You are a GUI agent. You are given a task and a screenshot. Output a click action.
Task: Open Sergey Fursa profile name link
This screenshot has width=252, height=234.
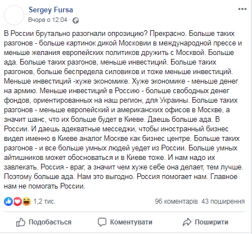click(x=51, y=10)
